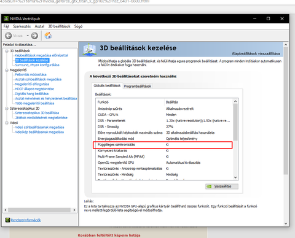This screenshot has width=295, height=238.
Task: Open Felbontás módosítása
Action: (31, 74)
